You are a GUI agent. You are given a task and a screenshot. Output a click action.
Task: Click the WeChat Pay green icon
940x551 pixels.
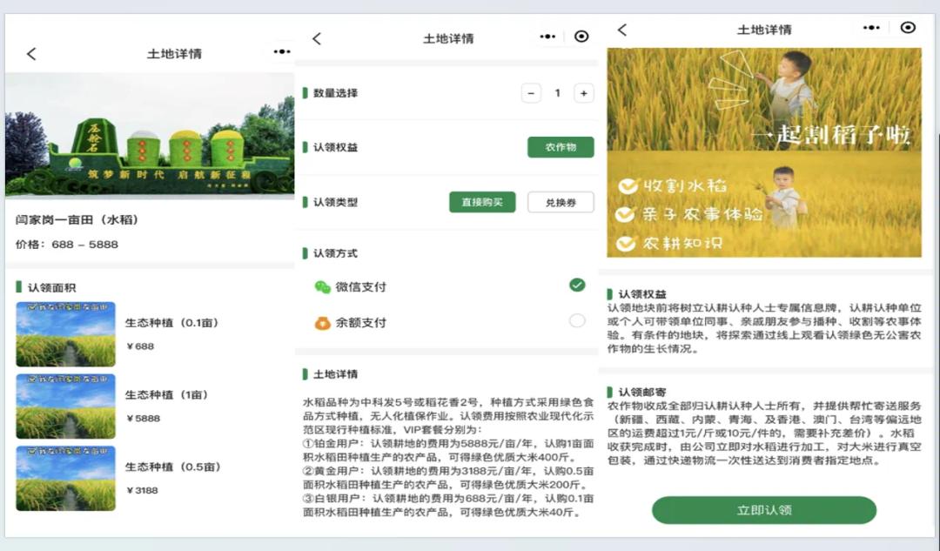coord(323,287)
